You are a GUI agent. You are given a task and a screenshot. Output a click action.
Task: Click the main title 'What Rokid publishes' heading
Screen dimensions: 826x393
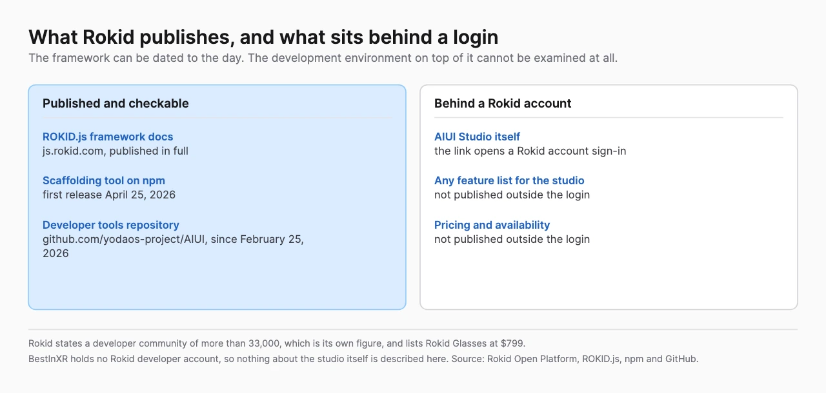pos(263,37)
